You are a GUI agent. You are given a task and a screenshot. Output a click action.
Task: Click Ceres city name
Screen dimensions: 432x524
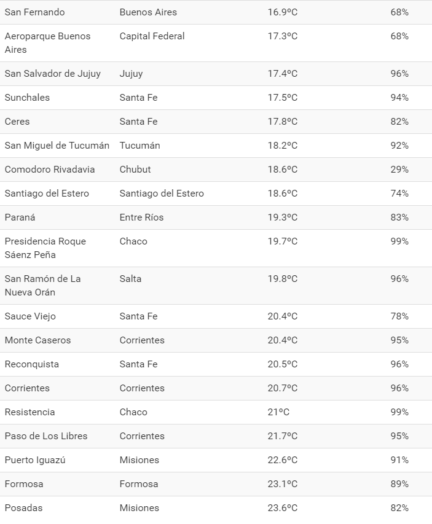pos(17,122)
